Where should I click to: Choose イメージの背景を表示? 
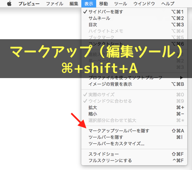pos(134,84)
